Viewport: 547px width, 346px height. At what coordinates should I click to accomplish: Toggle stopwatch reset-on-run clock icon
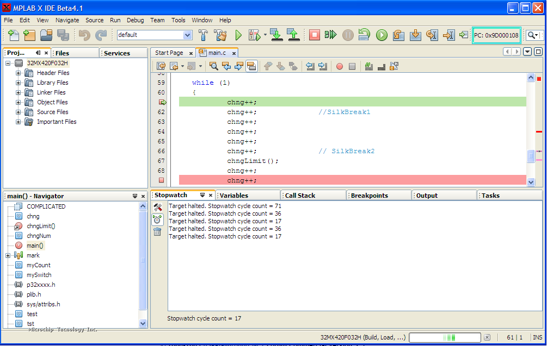coord(157,219)
